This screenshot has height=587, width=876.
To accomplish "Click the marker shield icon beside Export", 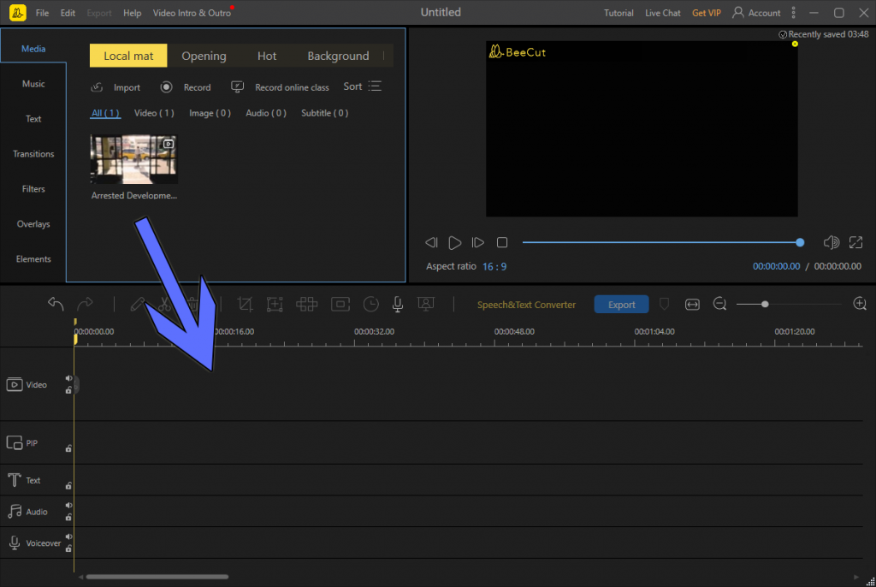I will point(664,304).
